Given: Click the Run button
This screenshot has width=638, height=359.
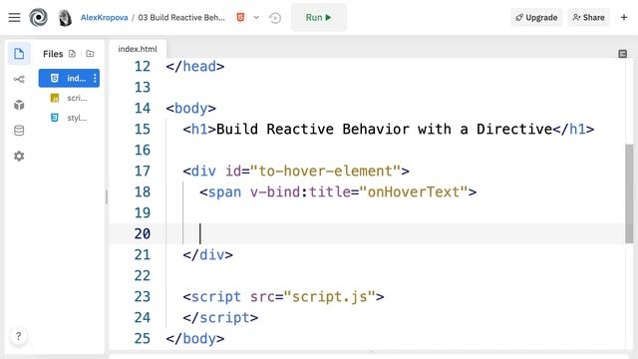Looking at the screenshot, I should [319, 18].
